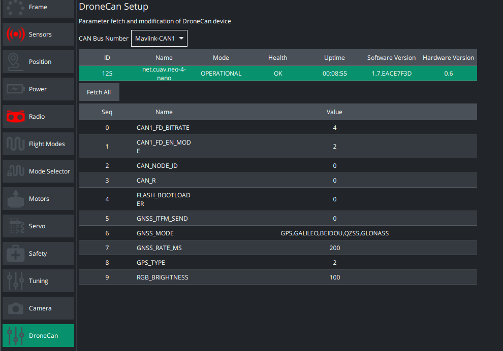Click the GNSS_MODE parameter row
The image size is (503, 351).
tap(277, 233)
